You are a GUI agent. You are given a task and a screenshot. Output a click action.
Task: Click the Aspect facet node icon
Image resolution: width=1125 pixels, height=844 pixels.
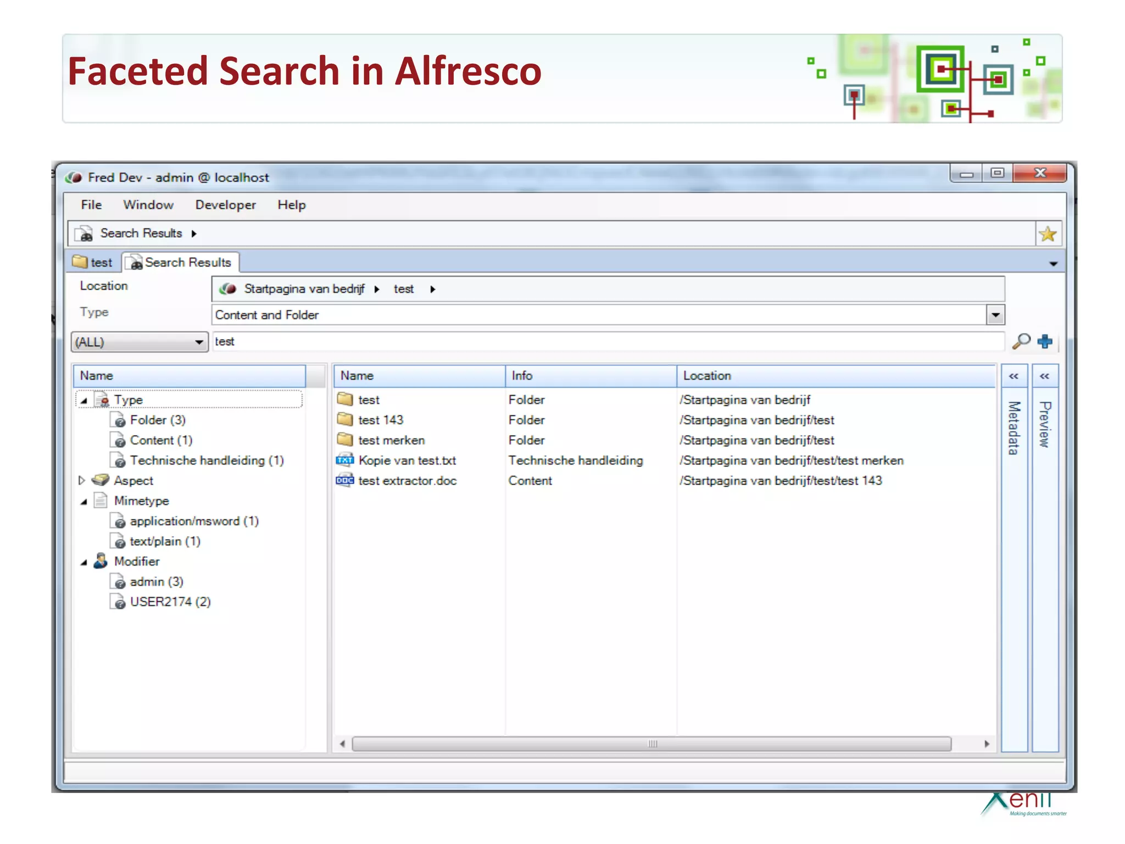(101, 480)
